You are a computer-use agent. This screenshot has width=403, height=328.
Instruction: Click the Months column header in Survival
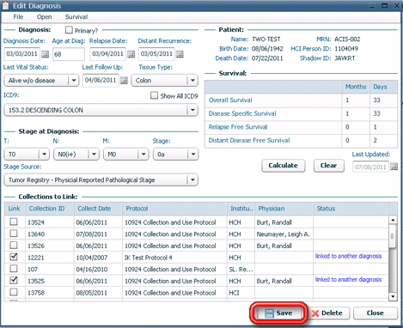[x=356, y=87]
